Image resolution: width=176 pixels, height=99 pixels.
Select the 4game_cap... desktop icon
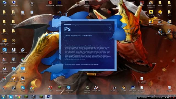tap(151, 13)
